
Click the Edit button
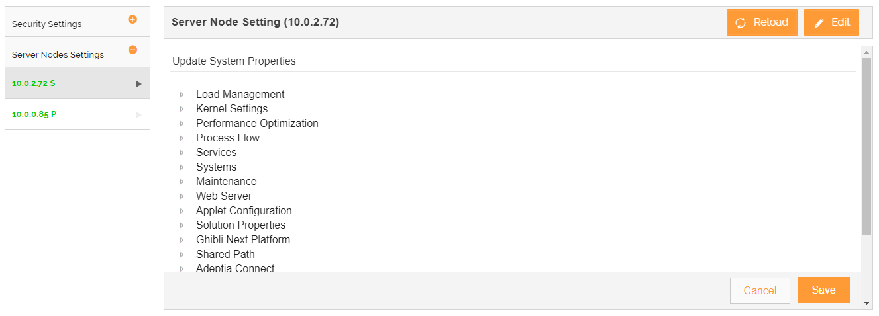[831, 22]
